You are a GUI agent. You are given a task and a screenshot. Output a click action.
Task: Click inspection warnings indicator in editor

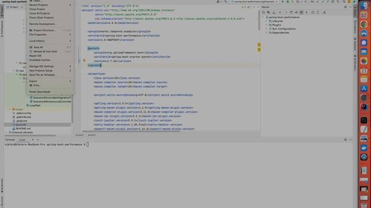[x=246, y=7]
